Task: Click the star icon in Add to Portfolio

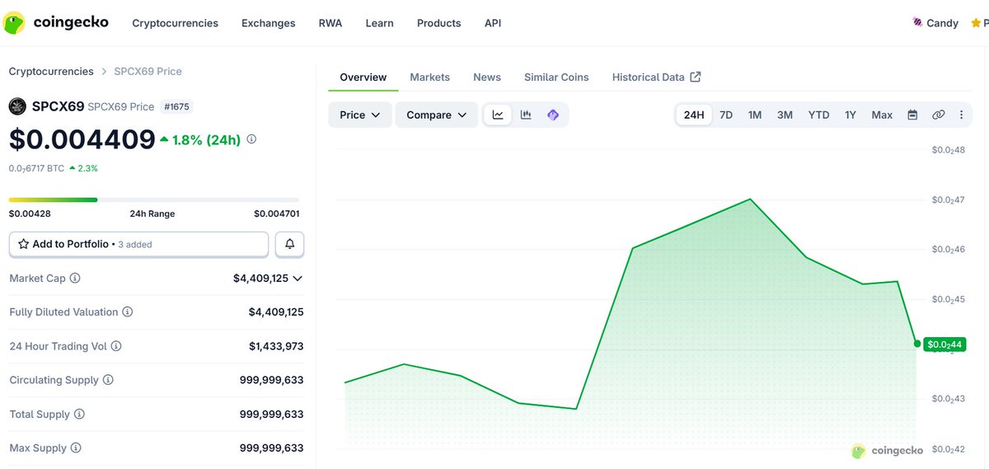Action: (x=24, y=244)
